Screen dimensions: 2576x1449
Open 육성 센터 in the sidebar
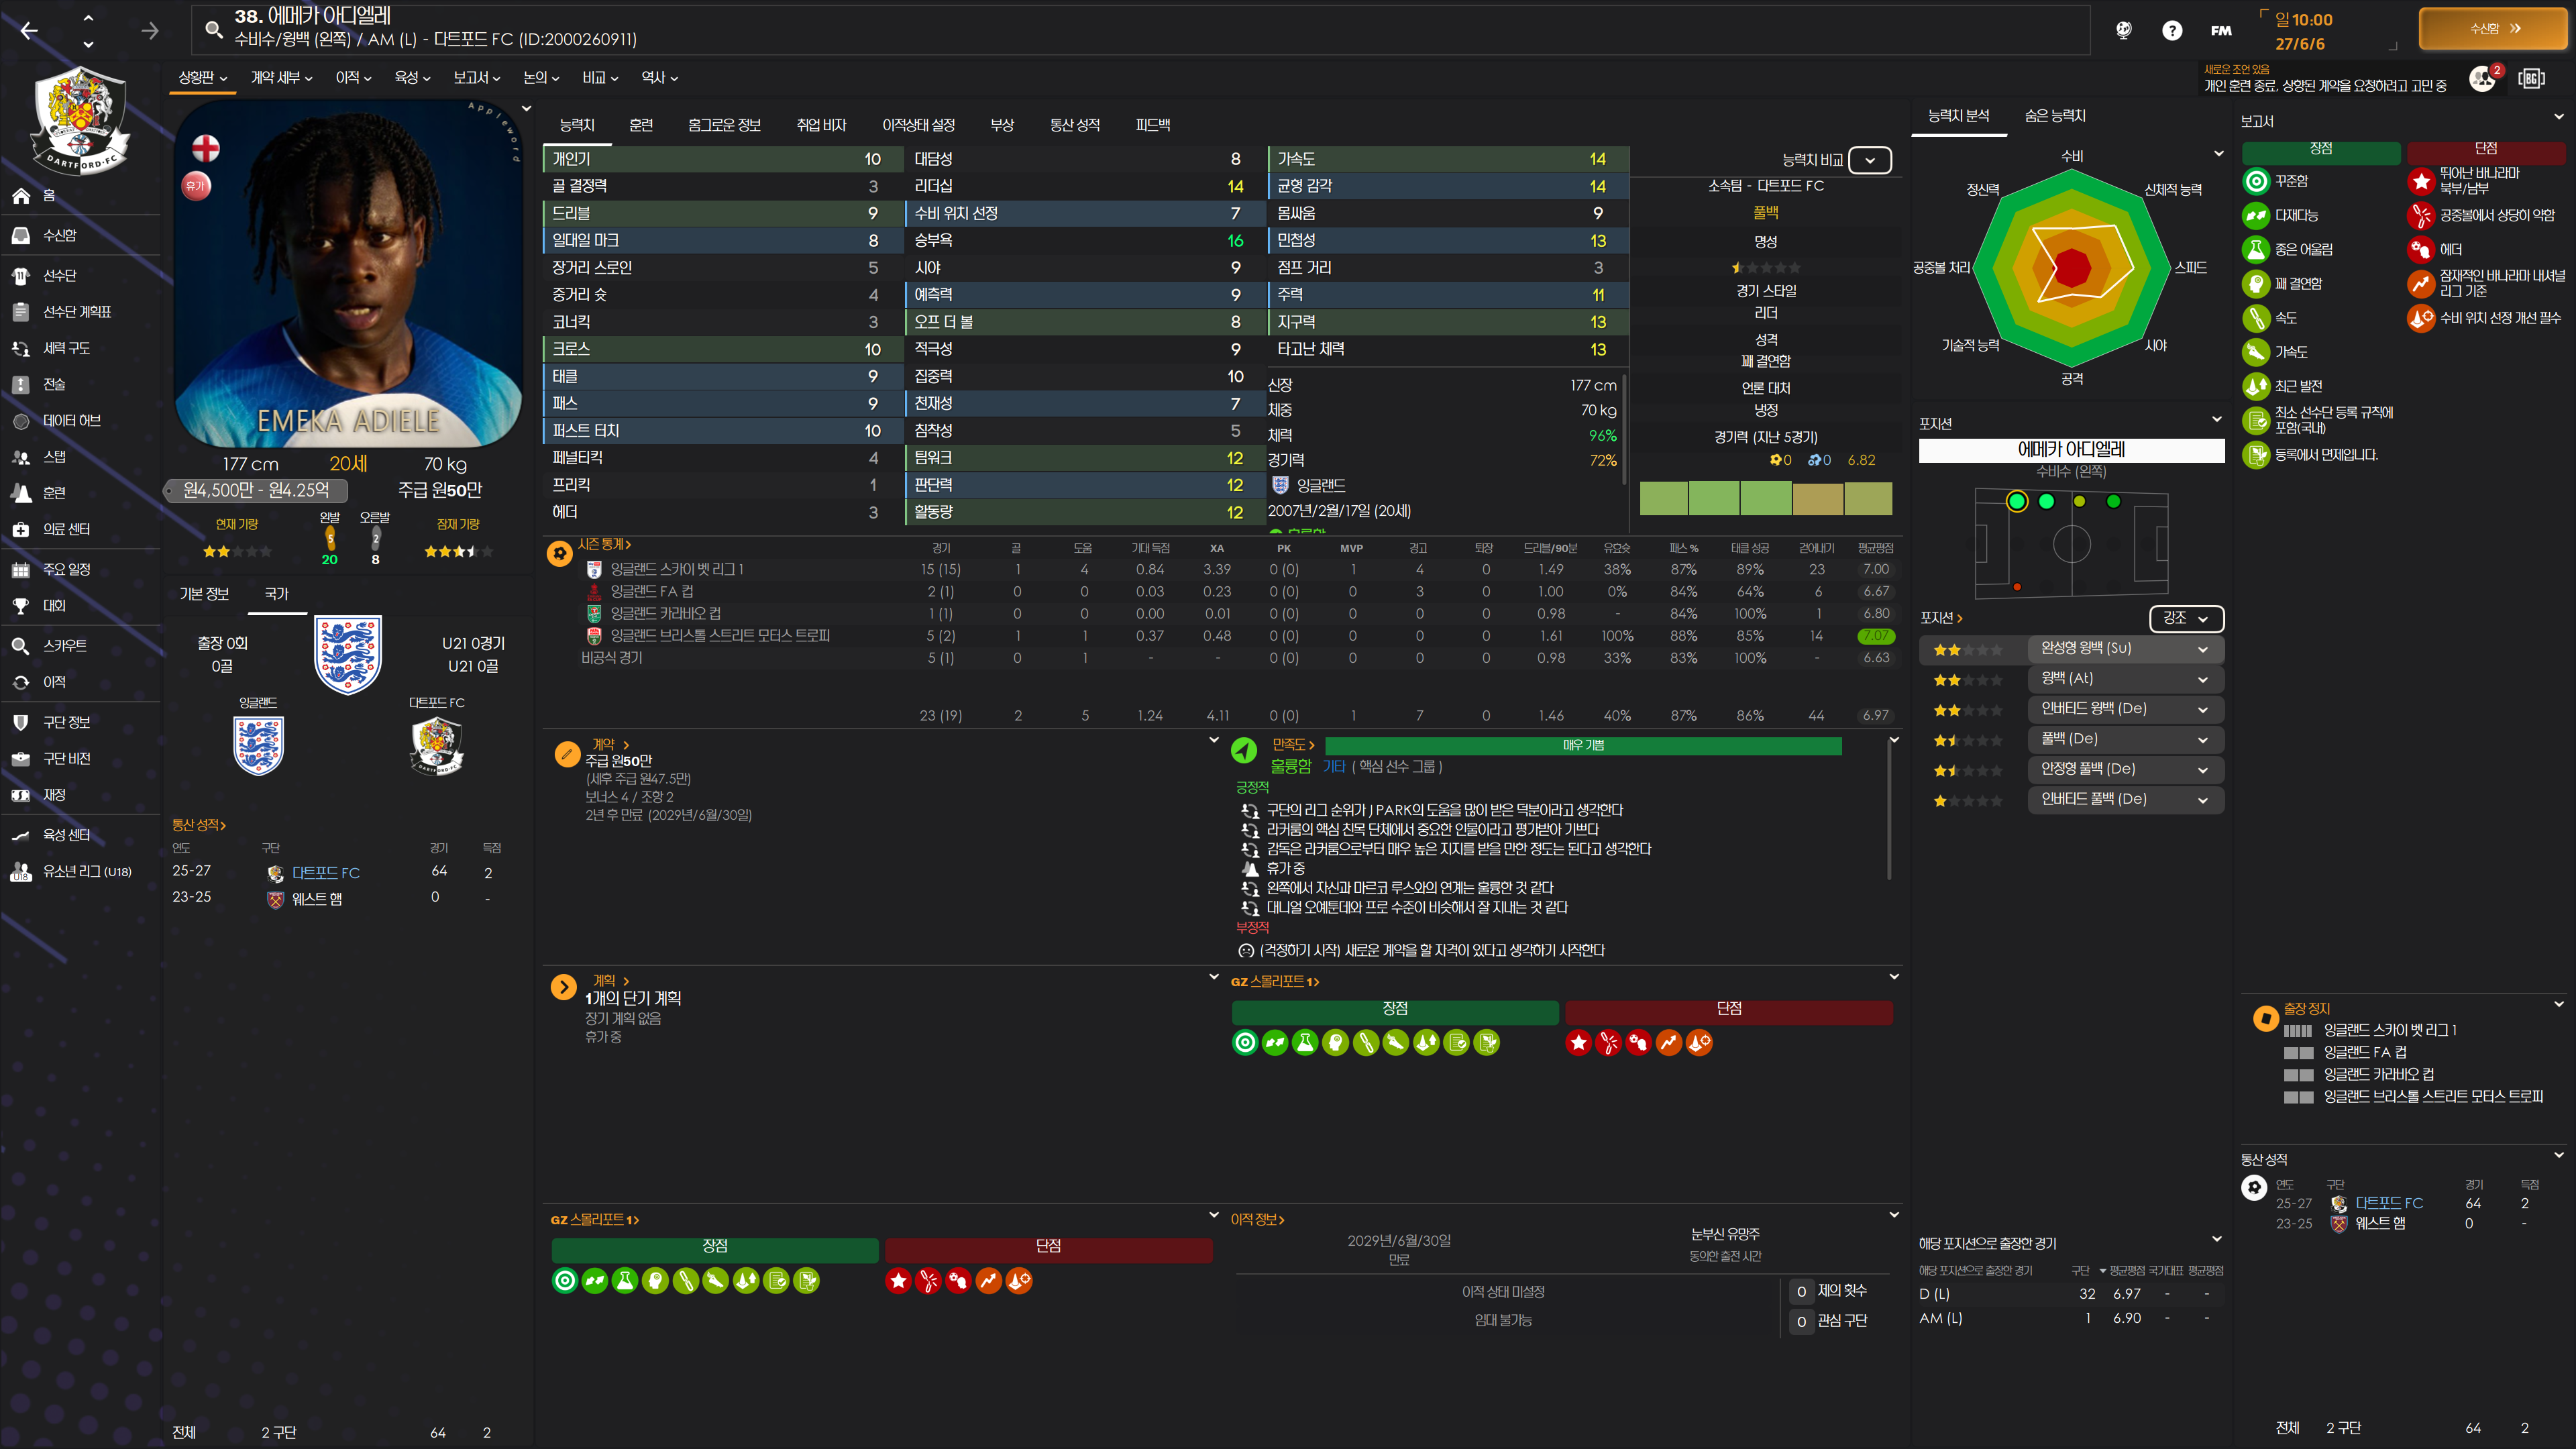point(66,835)
